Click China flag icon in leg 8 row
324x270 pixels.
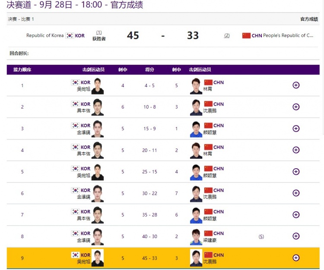tap(208, 233)
